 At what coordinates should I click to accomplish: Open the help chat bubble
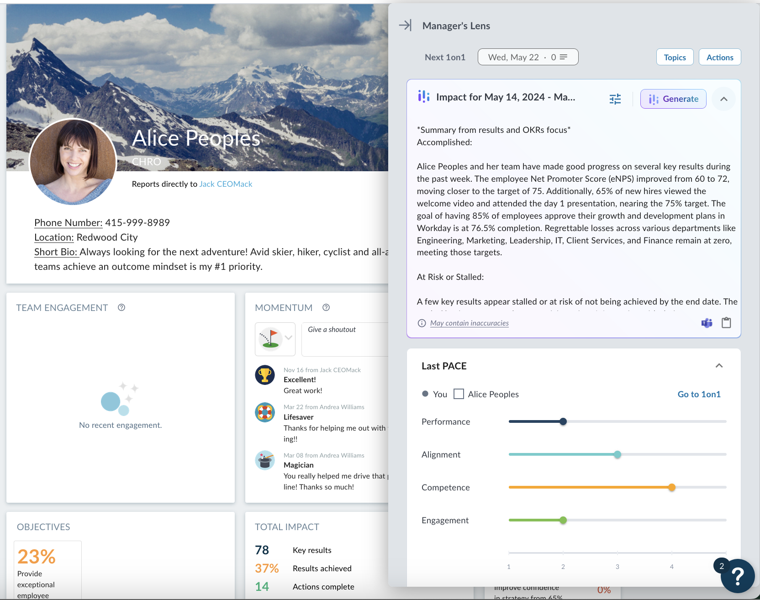(x=738, y=576)
